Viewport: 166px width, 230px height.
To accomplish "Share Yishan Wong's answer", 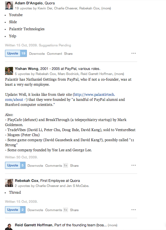I will point(74,165).
